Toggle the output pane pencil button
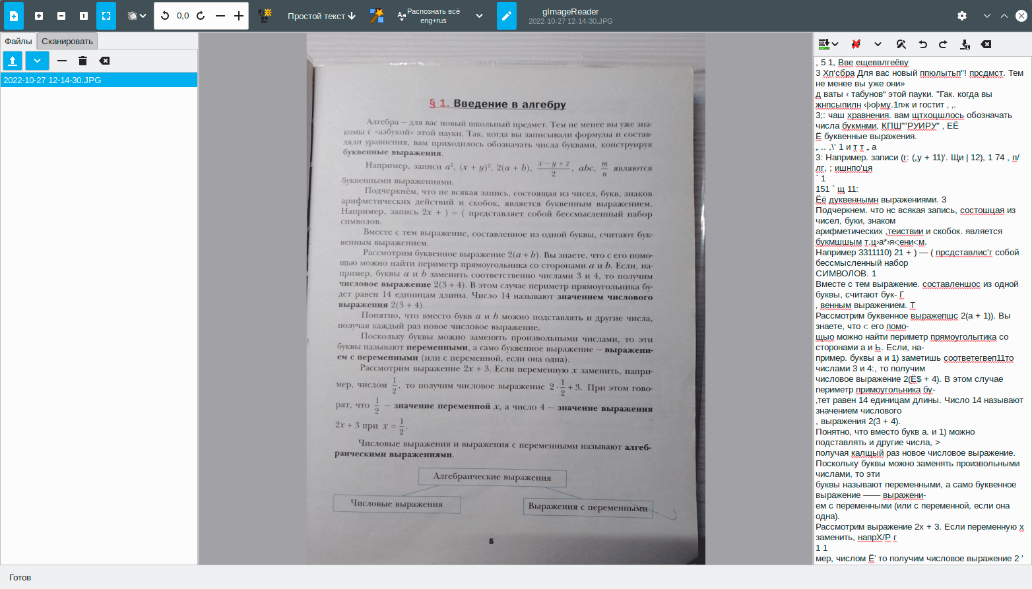The height and width of the screenshot is (589, 1032). point(507,16)
